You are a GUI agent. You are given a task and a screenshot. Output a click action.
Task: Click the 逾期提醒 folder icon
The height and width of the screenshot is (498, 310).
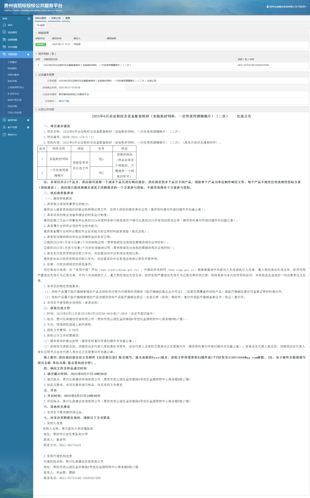[x=4, y=40]
